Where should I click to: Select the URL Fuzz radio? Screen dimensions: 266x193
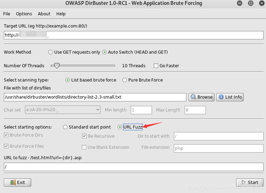[x=120, y=127]
